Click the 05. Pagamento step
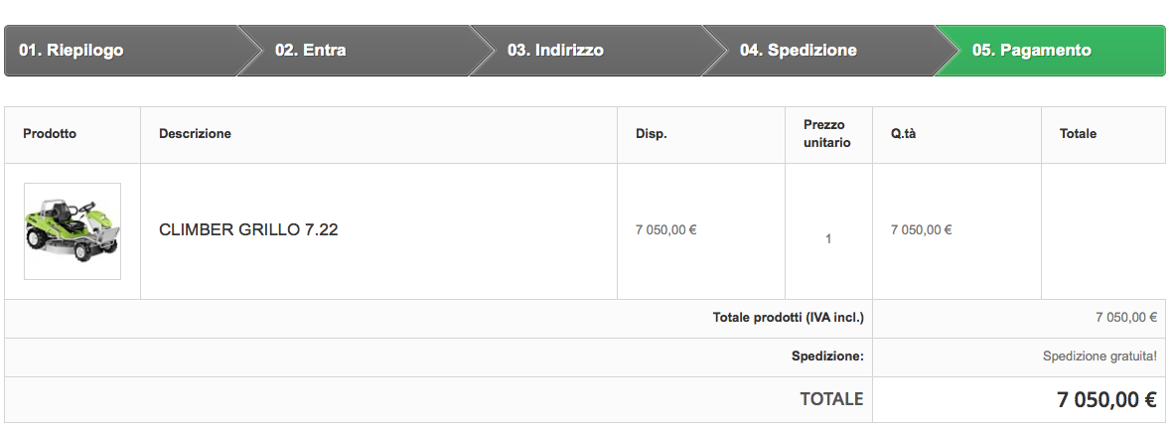The height and width of the screenshot is (428, 1172). click(1031, 51)
